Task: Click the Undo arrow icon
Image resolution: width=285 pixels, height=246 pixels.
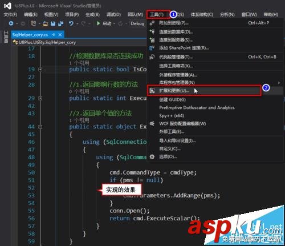Action: coord(71,23)
